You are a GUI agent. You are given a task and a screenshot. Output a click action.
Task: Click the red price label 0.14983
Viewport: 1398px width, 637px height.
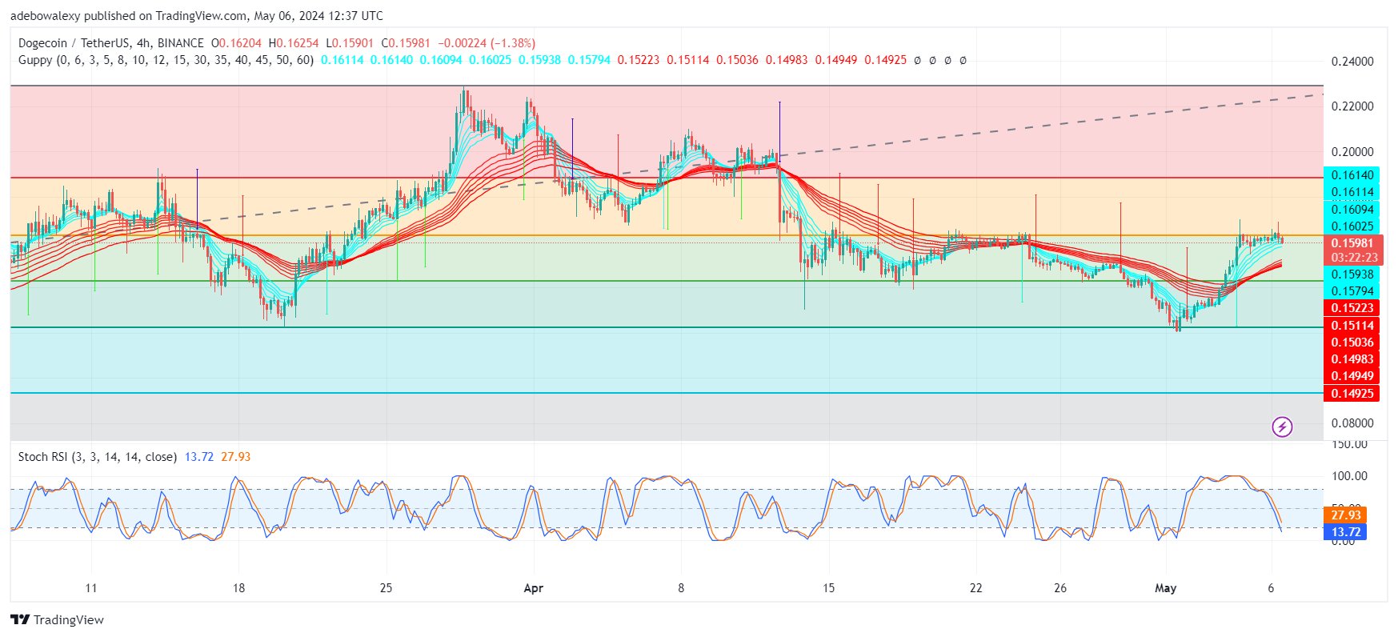tap(1352, 359)
